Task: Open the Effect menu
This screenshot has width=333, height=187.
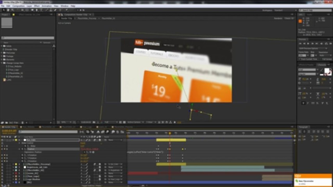Action: coord(37,6)
